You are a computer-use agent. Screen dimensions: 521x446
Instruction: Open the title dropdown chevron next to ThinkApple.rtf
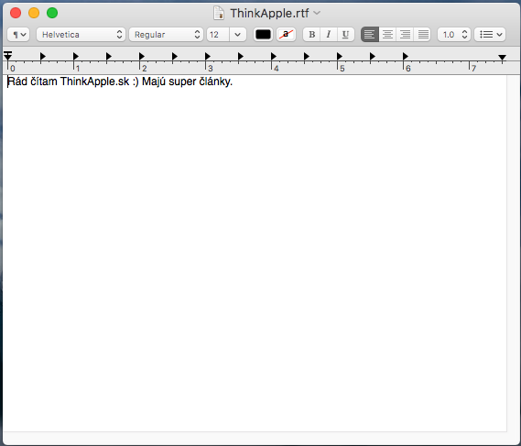pyautogui.click(x=317, y=13)
